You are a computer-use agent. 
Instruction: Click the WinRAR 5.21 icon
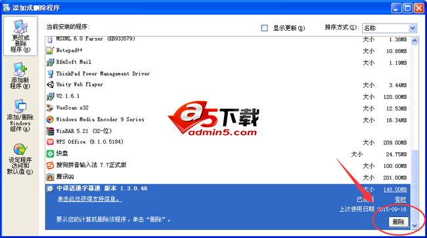pyautogui.click(x=50, y=131)
